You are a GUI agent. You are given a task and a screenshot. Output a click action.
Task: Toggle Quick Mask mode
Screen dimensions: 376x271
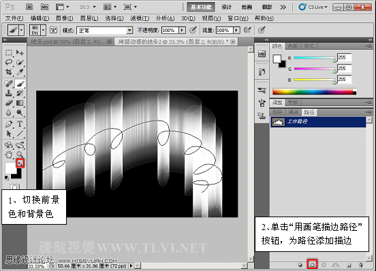point(15,187)
